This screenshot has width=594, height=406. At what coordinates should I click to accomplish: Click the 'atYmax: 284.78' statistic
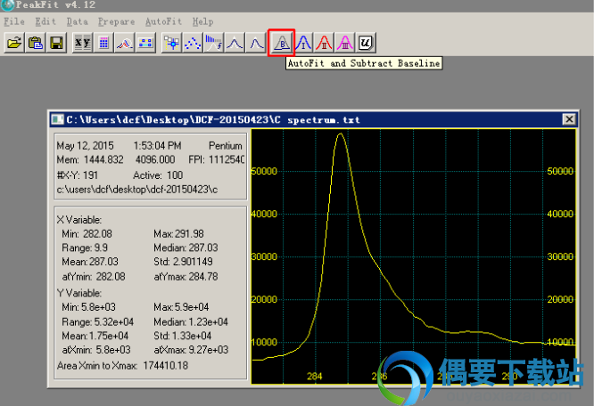[x=186, y=277]
